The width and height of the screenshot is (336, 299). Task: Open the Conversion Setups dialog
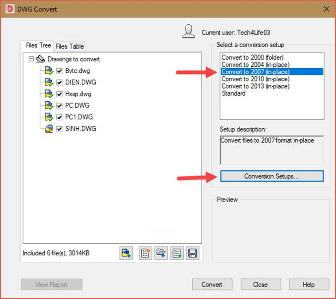coord(272,176)
